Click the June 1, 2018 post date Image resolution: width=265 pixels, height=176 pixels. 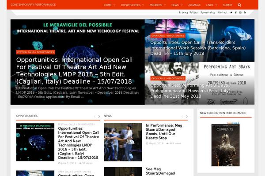click(x=67, y=163)
